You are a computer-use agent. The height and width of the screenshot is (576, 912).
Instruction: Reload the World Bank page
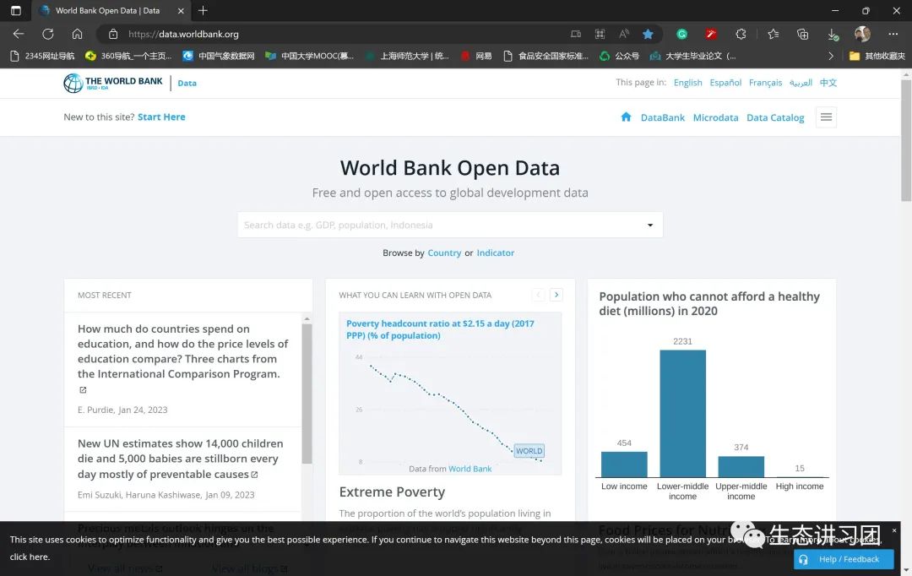47,35
